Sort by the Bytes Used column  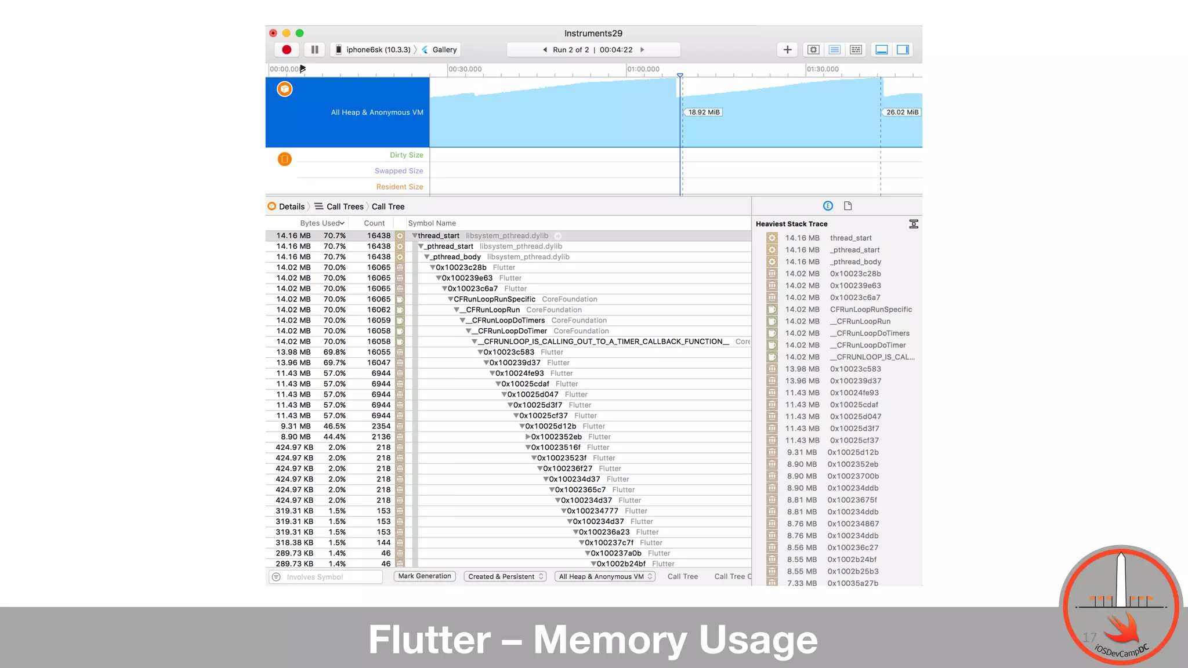[322, 223]
